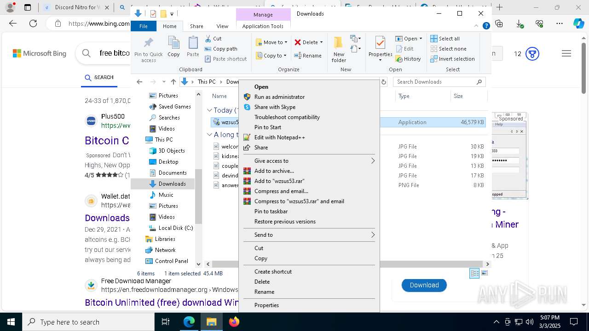Click Select none in ribbon
Screen dimensions: 589x331
(x=448, y=49)
